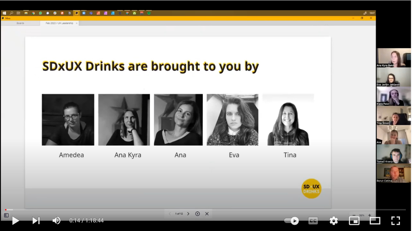Play the YouTube video
This screenshot has height=231, width=412.
point(15,220)
